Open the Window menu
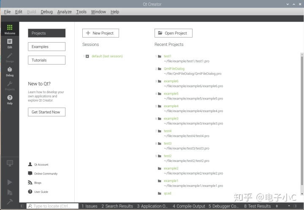The image size is (304, 210). 98,12
